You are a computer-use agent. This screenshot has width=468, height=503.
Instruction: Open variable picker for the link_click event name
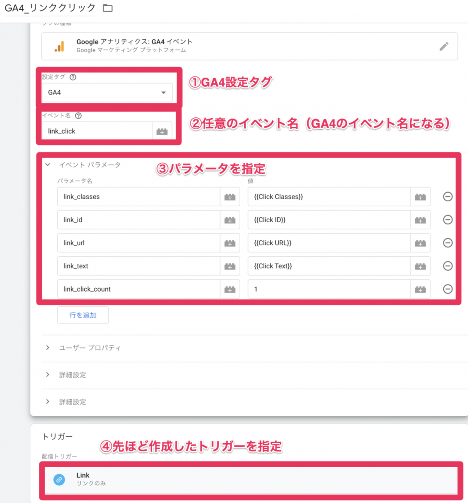(x=162, y=132)
